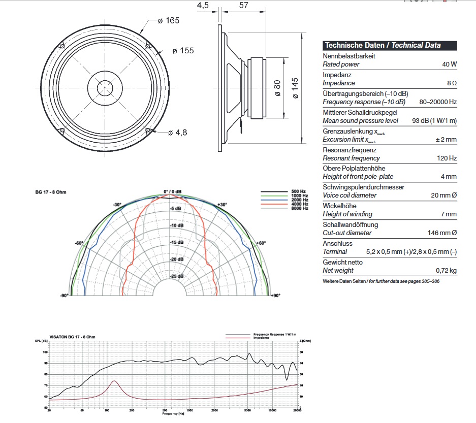Click the 500 Hz black legend line
476x423 pixels.
click(274, 192)
